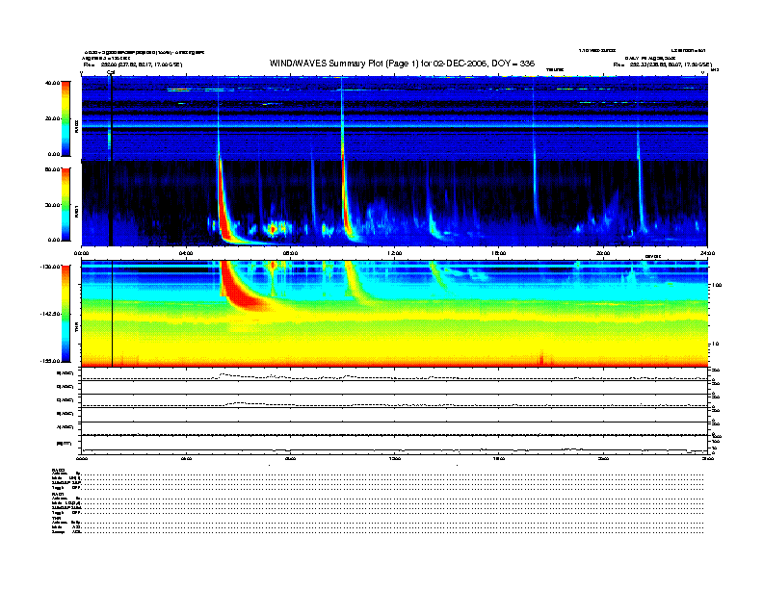Click the RAD2 vertical axis label
The image size is (763, 589).
[76, 126]
